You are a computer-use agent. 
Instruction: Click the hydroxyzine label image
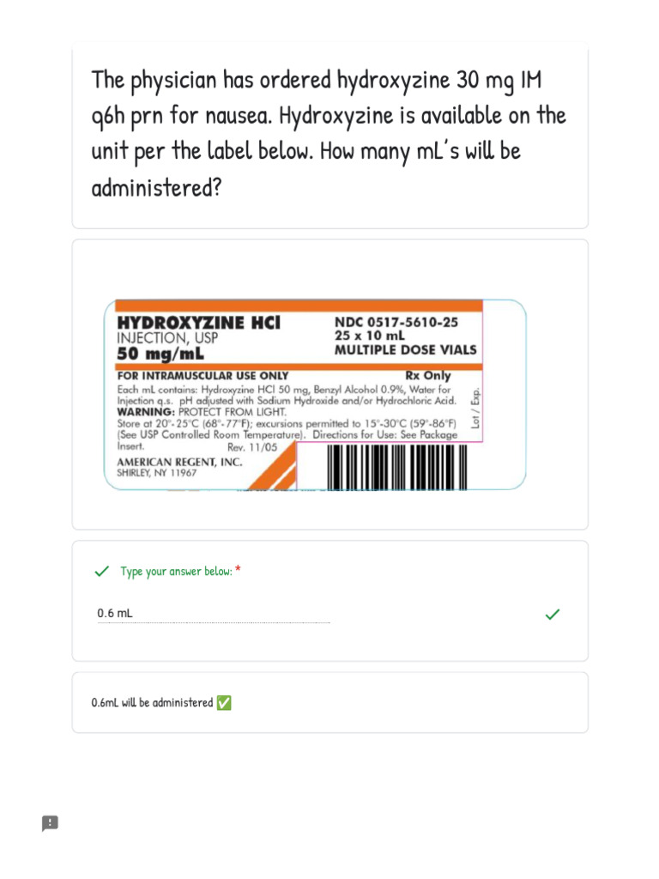click(315, 395)
